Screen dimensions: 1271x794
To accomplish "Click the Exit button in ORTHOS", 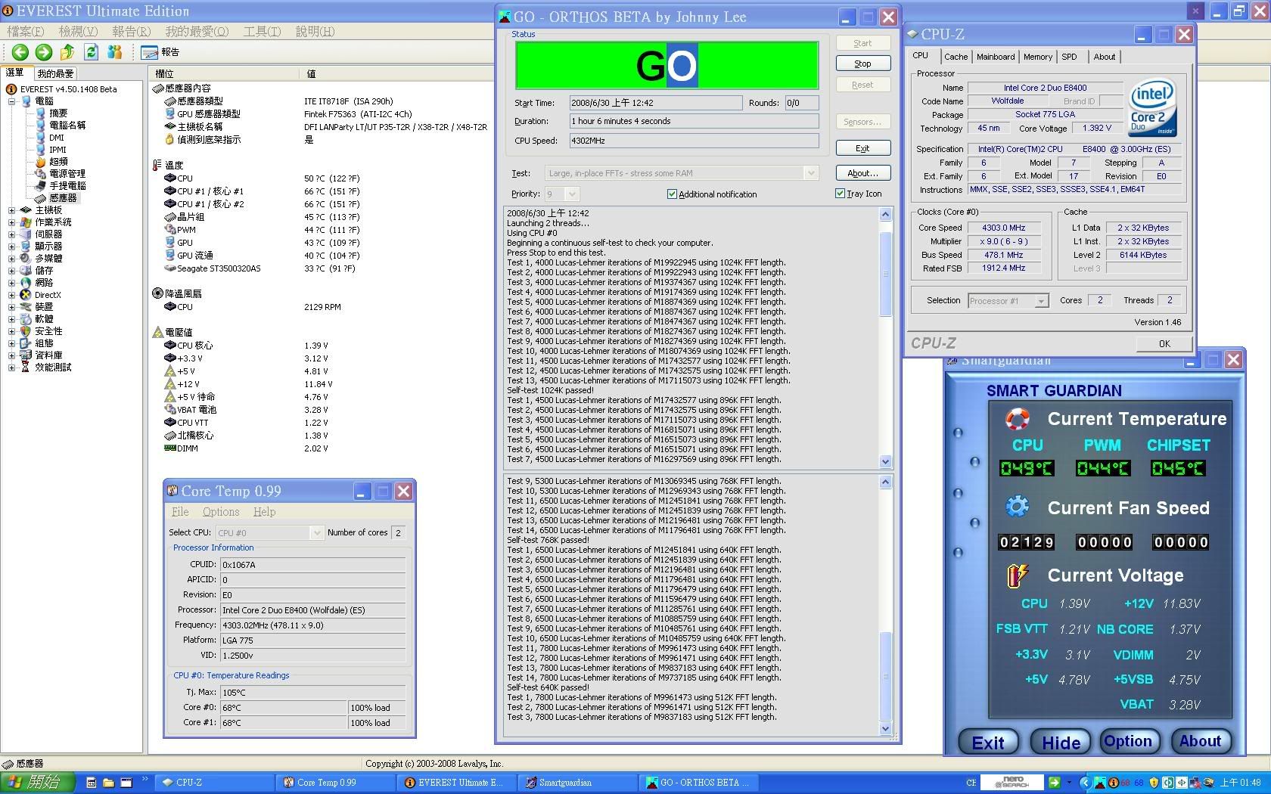I will [862, 148].
